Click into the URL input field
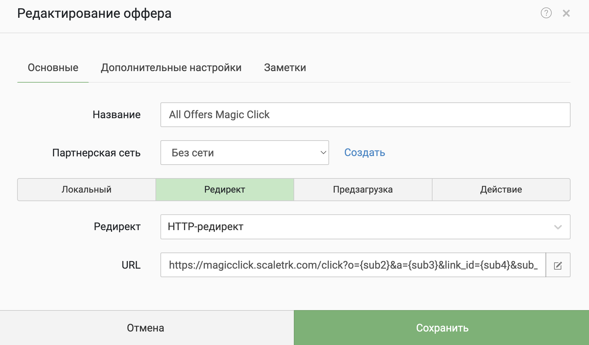 [353, 265]
